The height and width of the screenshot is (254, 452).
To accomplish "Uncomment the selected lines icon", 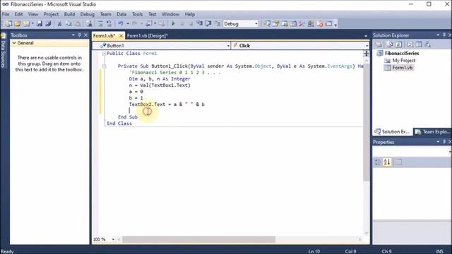I will (109, 24).
